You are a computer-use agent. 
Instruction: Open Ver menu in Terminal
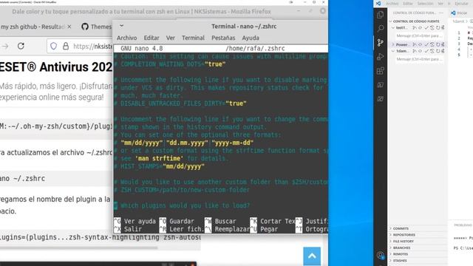171,38
